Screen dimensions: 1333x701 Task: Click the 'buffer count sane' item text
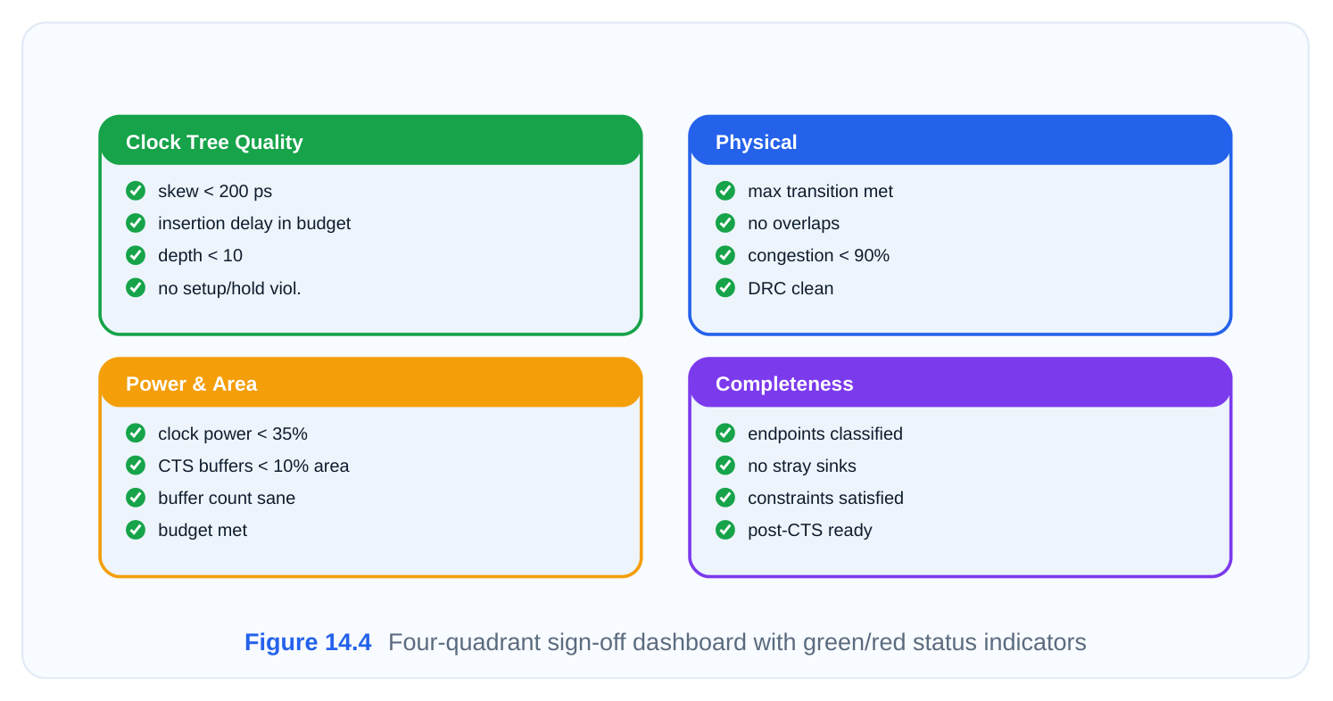tap(227, 498)
